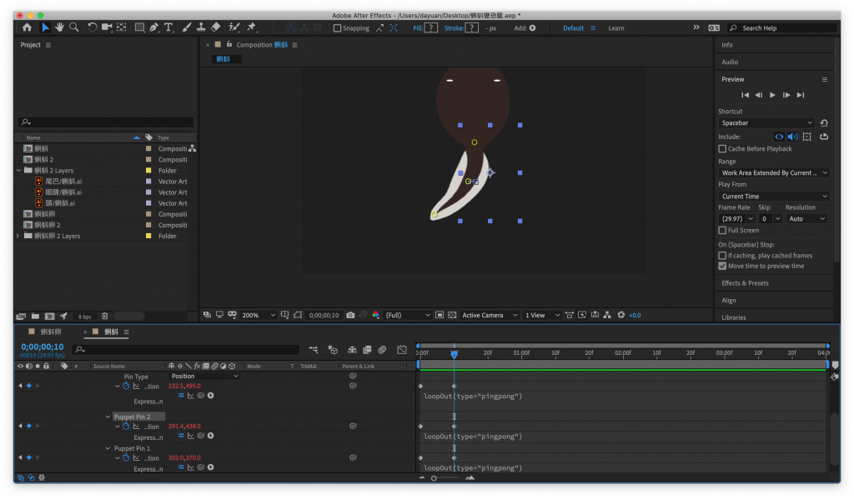The width and height of the screenshot is (854, 499).
Task: Collapse the Puppet Pin 1 group
Action: click(x=108, y=448)
